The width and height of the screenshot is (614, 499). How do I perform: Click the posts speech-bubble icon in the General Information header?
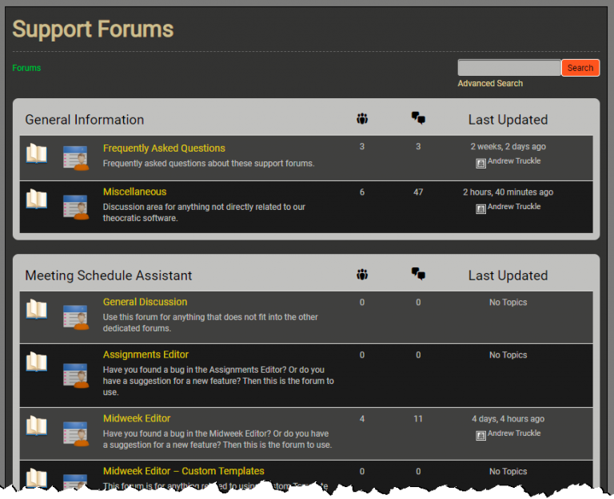click(418, 118)
